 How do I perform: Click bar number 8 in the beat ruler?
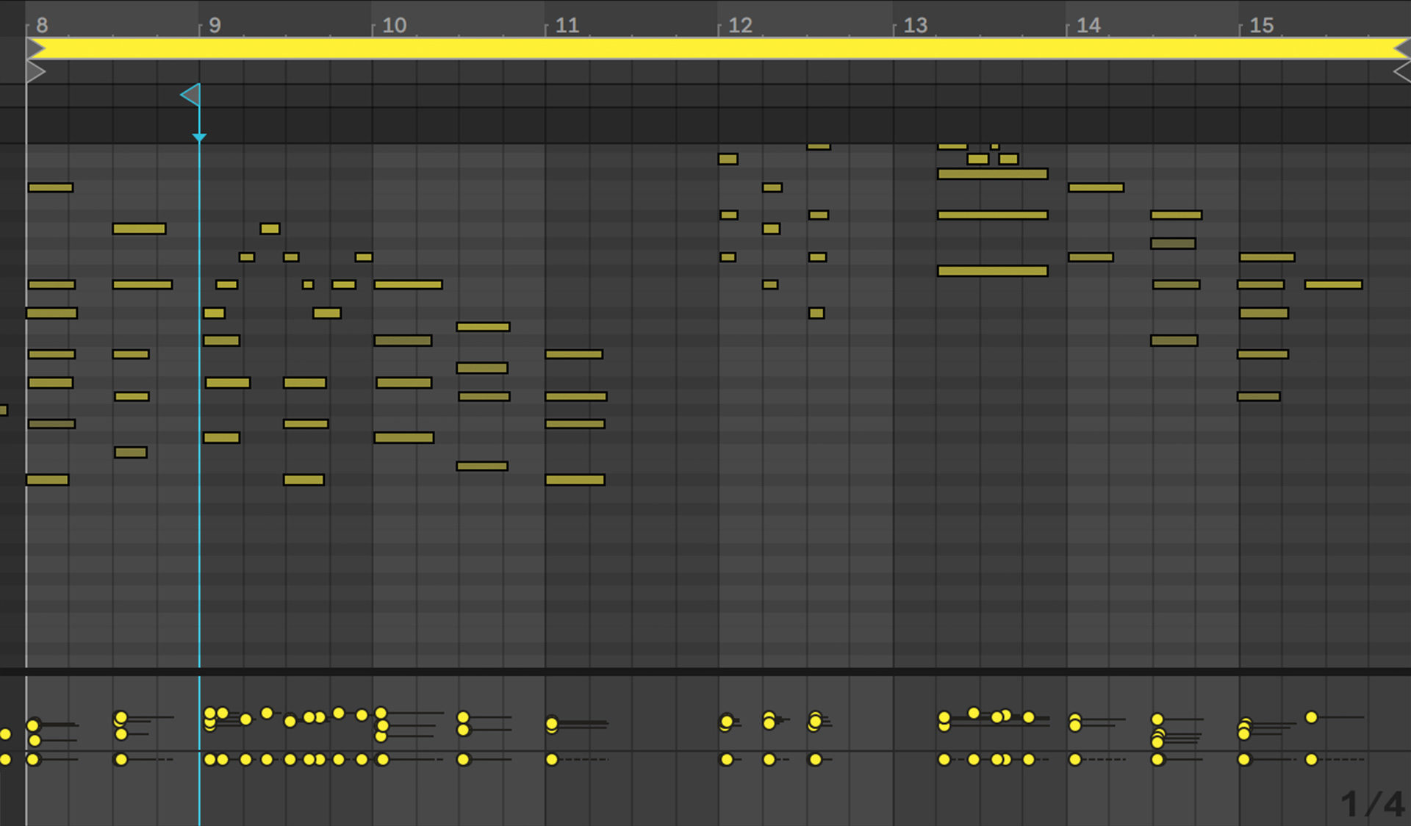pyautogui.click(x=41, y=24)
